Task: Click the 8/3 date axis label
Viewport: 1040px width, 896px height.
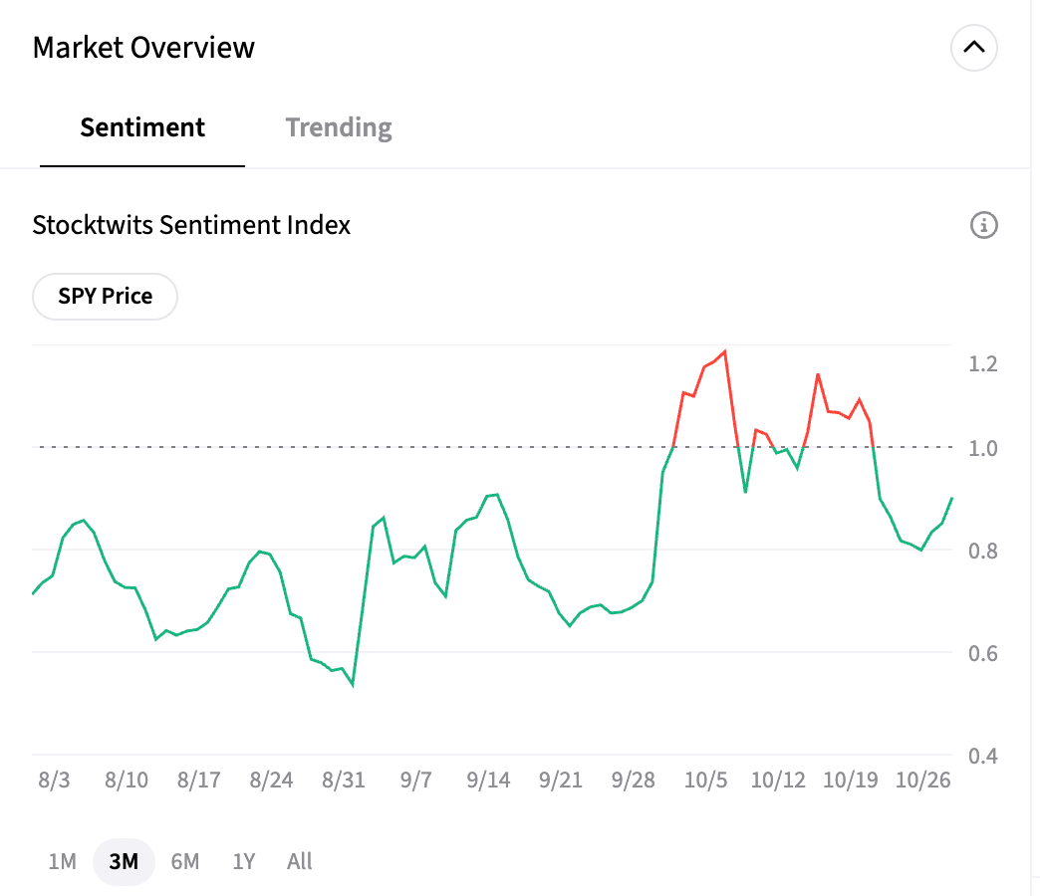Action: (54, 780)
